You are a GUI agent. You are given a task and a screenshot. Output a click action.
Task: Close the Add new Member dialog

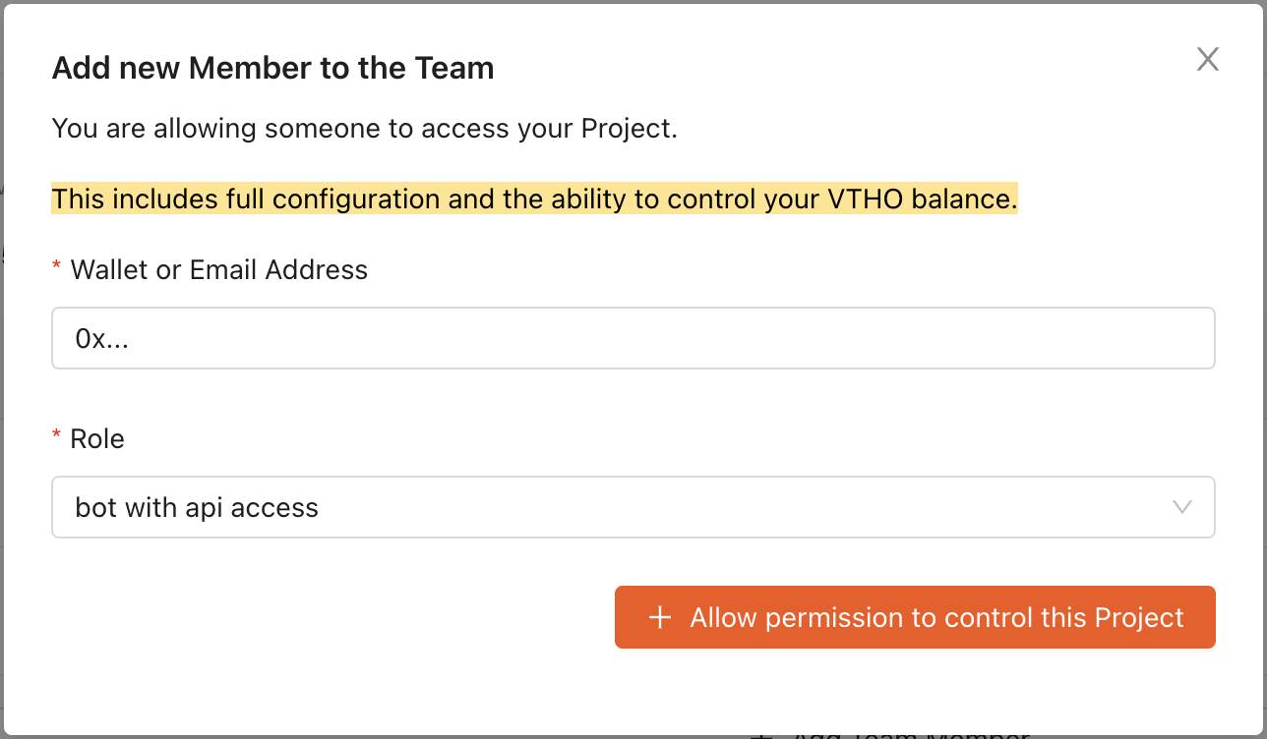click(x=1207, y=59)
